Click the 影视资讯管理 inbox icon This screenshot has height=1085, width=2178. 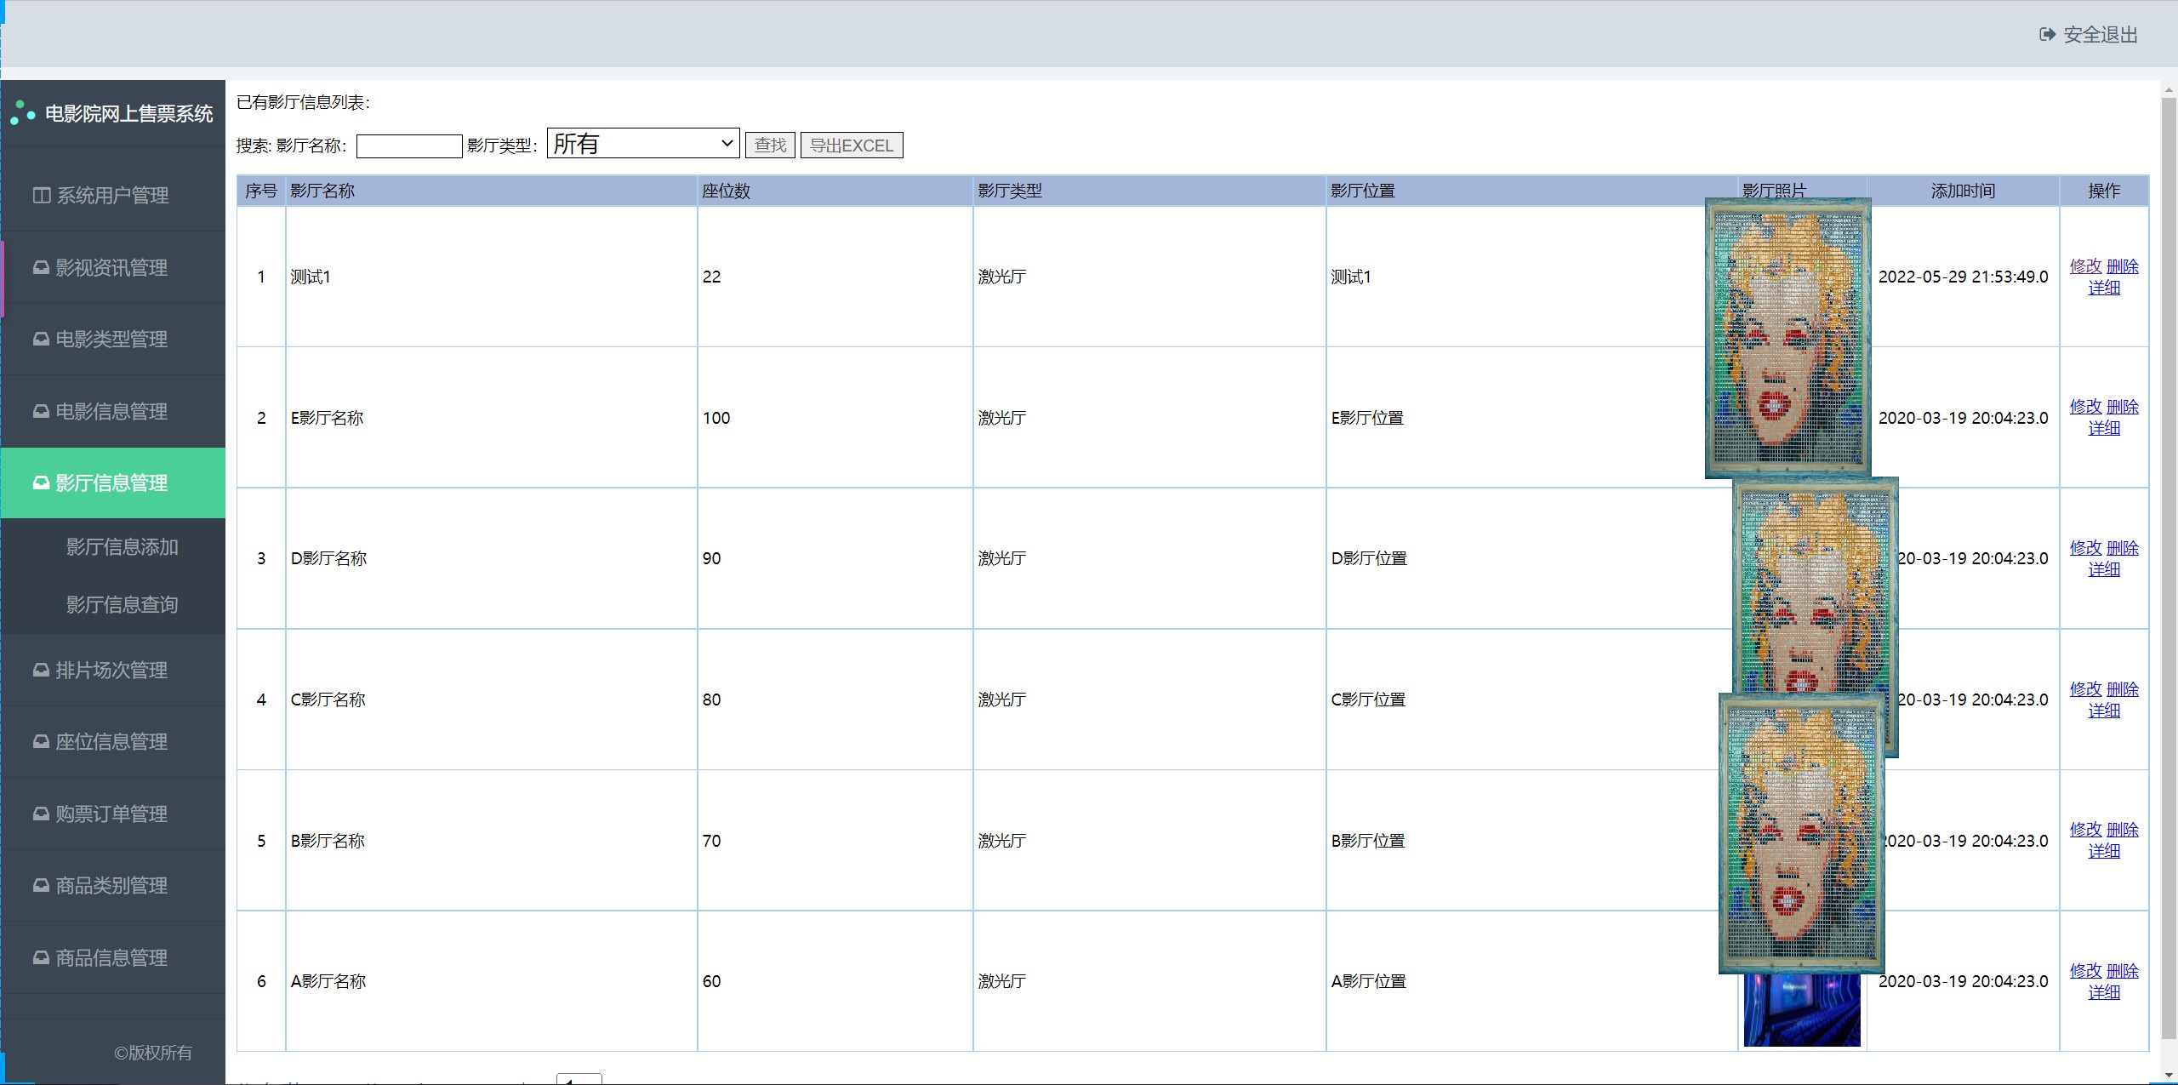click(x=41, y=268)
